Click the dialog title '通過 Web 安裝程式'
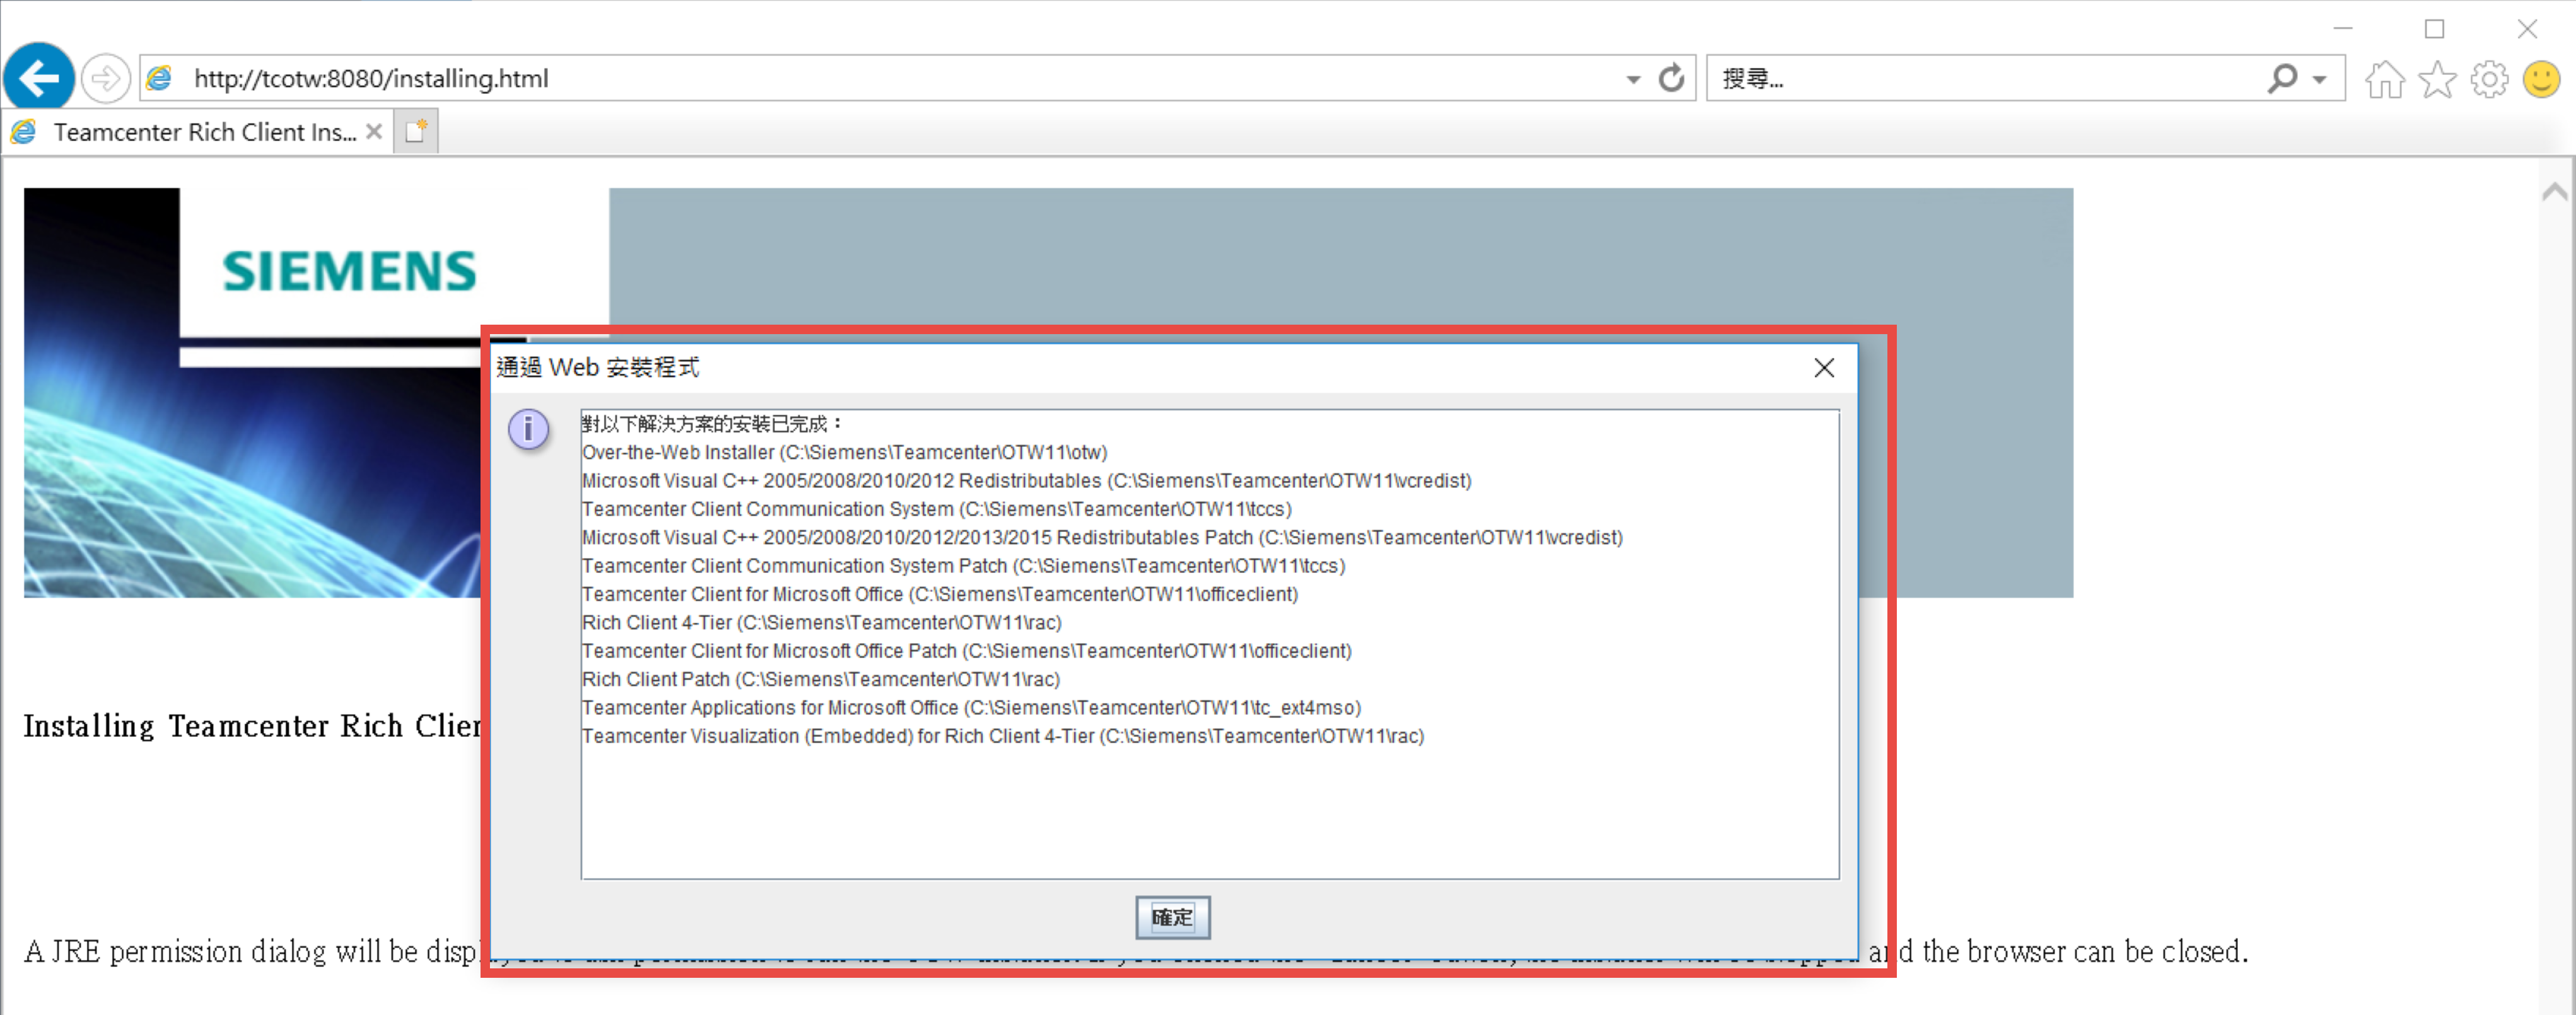This screenshot has height=1015, width=2576. [x=597, y=367]
